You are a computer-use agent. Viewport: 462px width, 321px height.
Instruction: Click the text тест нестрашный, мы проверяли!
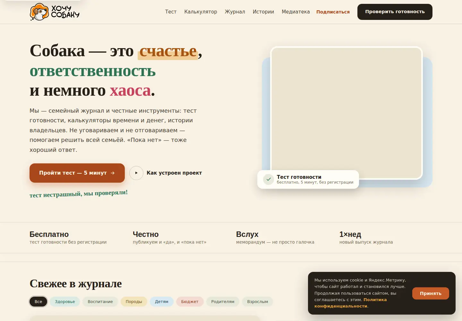coord(79,194)
